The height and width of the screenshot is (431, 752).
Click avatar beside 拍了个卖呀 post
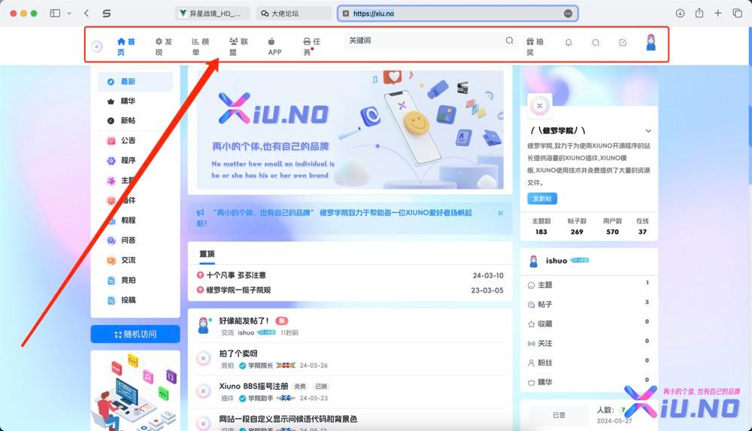[x=203, y=358]
